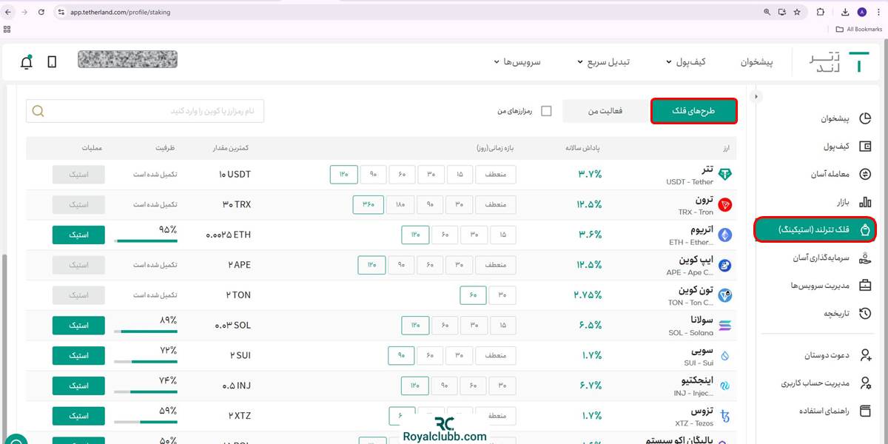The height and width of the screenshot is (444, 888).
Task: Click the Ethereum coin icon
Action: (725, 235)
